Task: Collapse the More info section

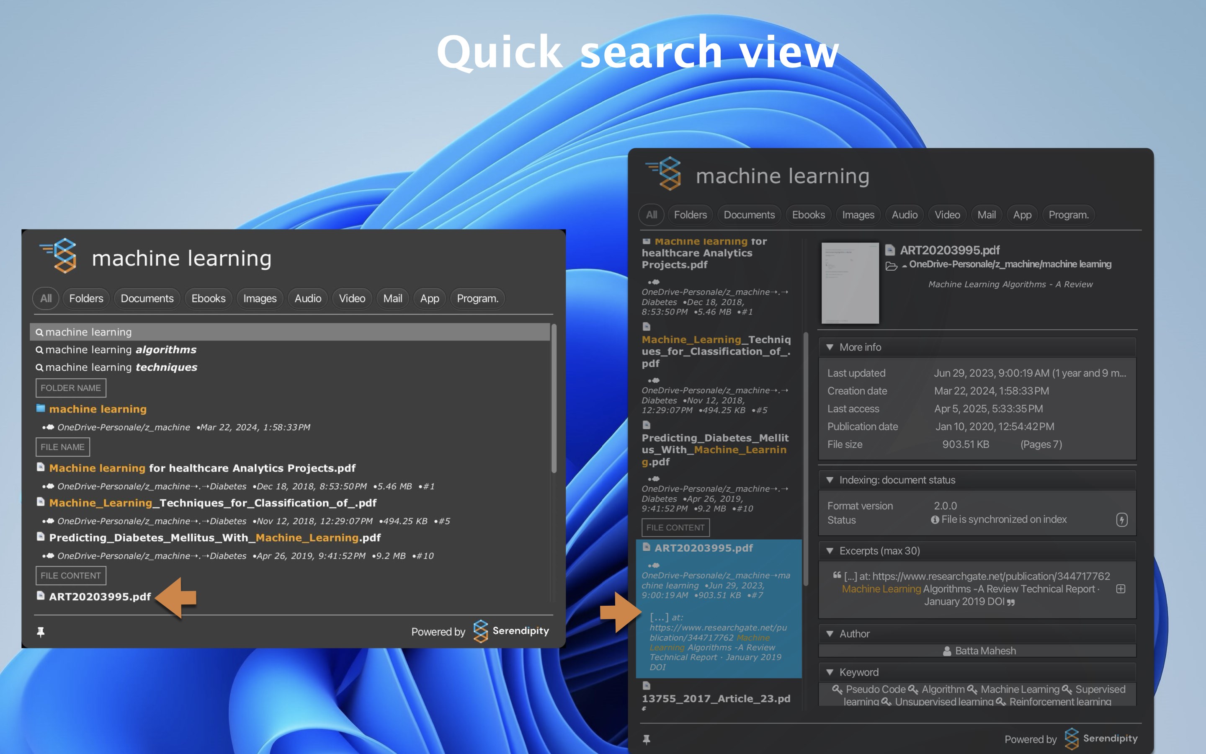Action: pyautogui.click(x=830, y=347)
